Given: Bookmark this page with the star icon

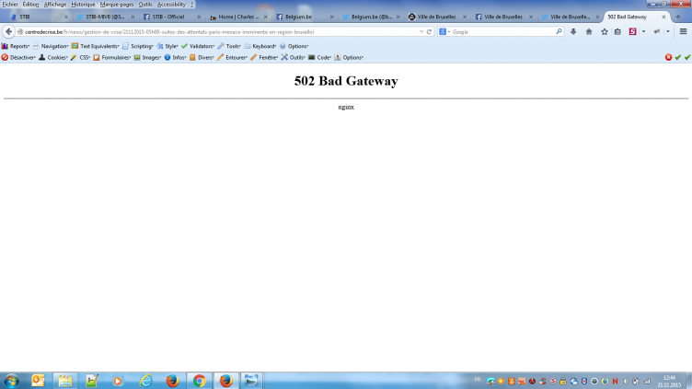Looking at the screenshot, I should coord(605,32).
